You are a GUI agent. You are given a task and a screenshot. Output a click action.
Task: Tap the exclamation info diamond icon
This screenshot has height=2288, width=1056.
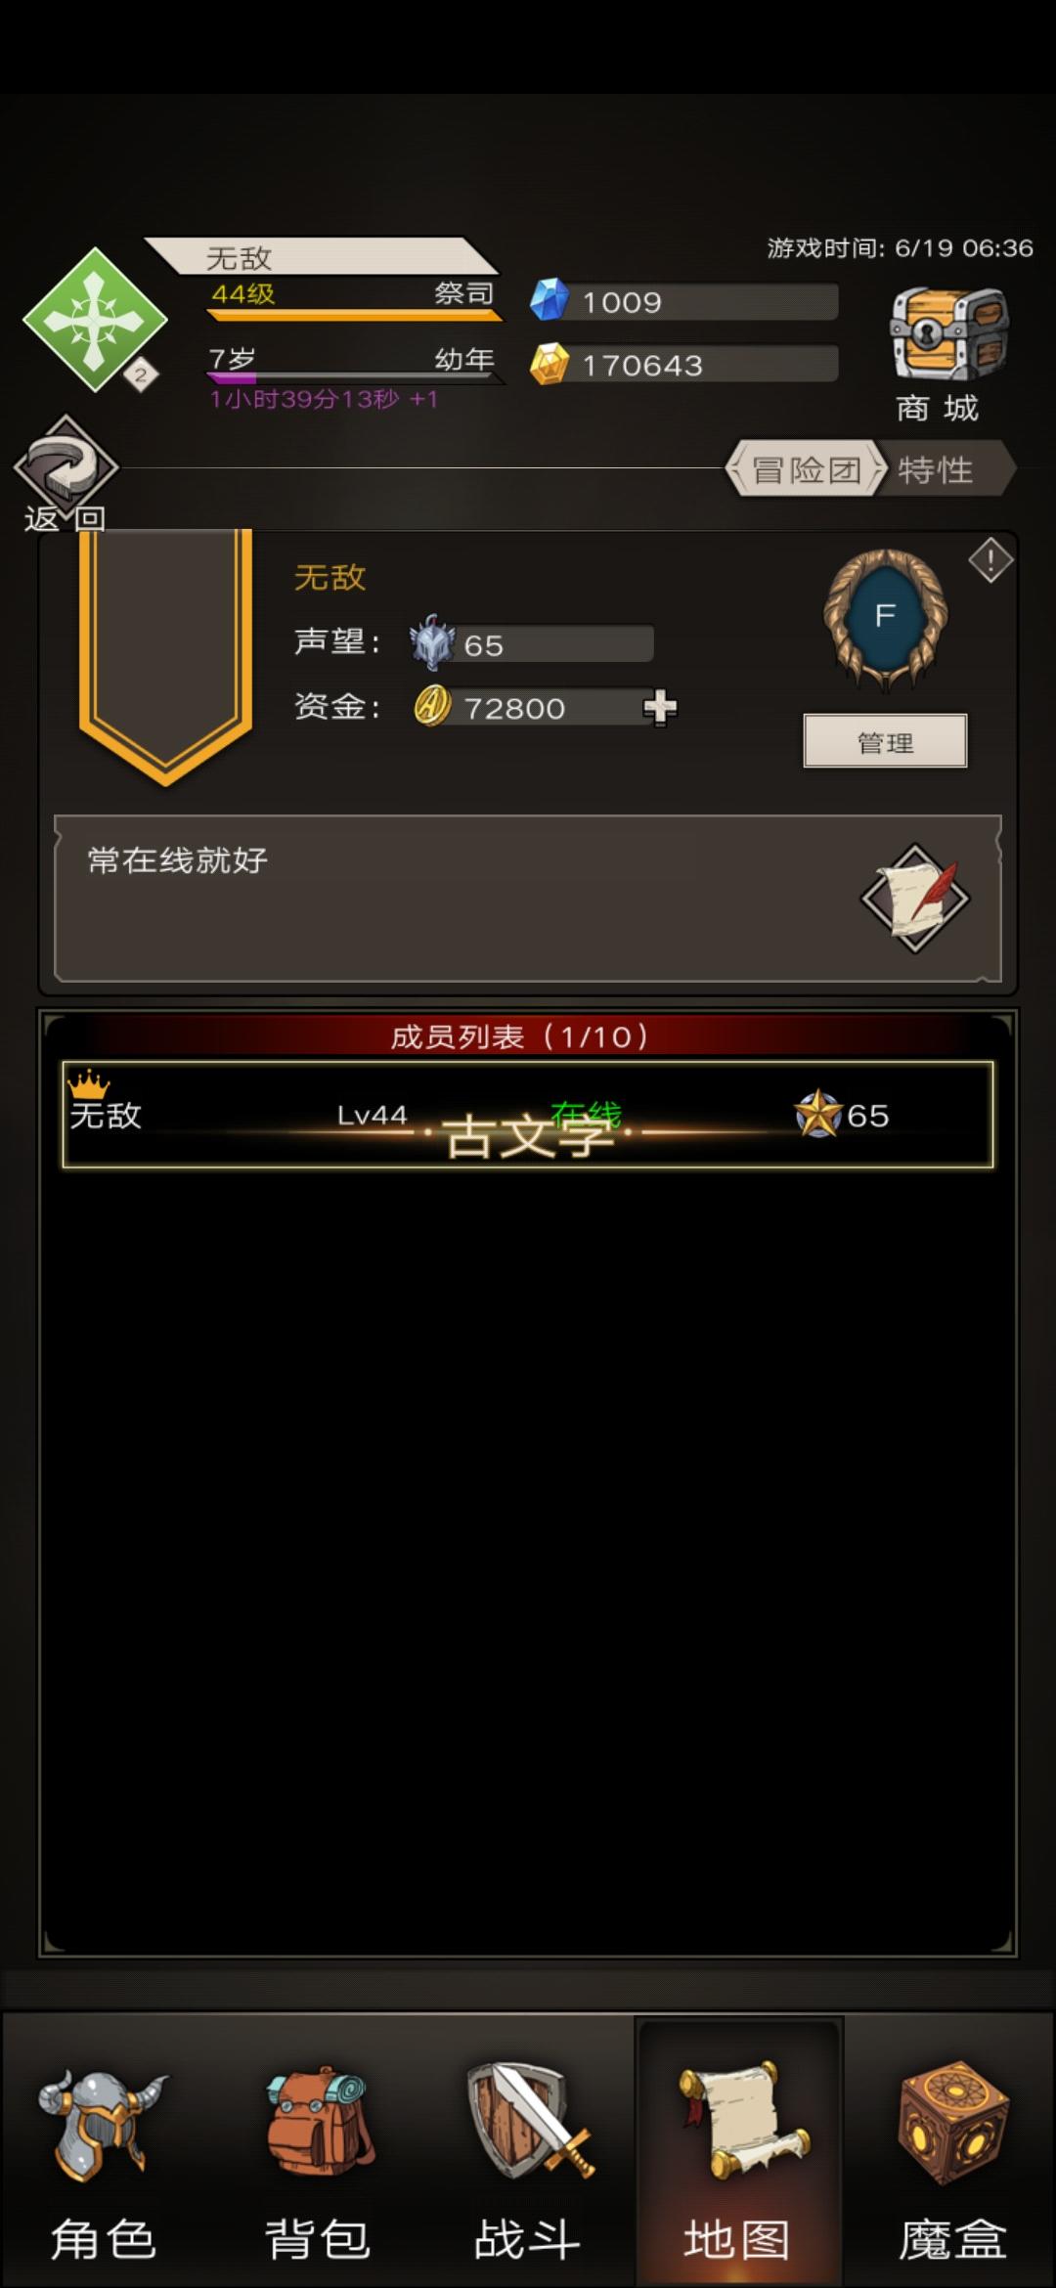[990, 560]
